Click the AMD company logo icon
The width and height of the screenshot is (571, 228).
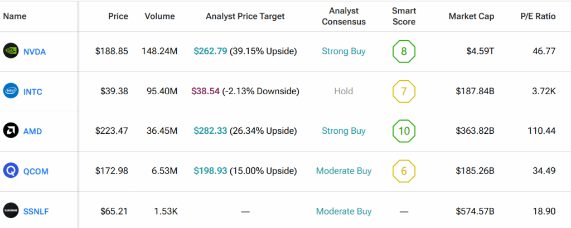tap(11, 131)
